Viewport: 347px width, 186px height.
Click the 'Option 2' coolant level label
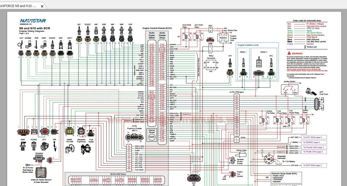263,52
